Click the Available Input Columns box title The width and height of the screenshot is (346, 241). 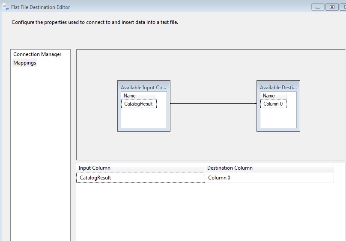[x=143, y=87]
